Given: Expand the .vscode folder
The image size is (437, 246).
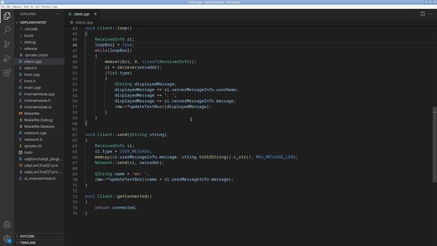Looking at the screenshot, I should click(x=40, y=29).
